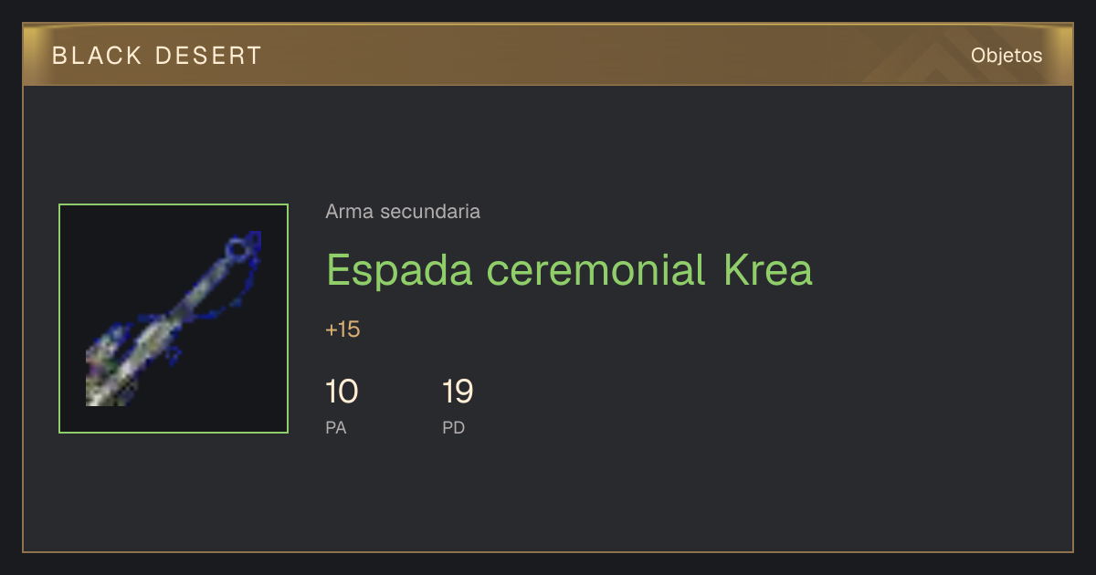1096x575 pixels.
Task: Click the word DESERT in the header
Action: [x=208, y=56]
